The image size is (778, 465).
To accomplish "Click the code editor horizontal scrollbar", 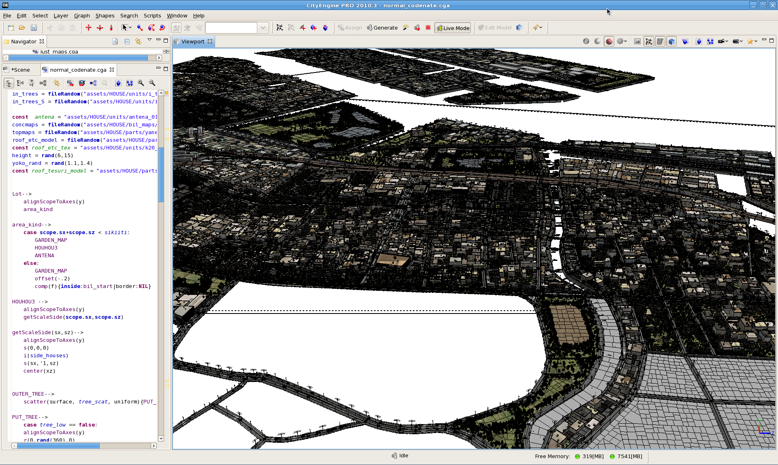I will coord(59,446).
